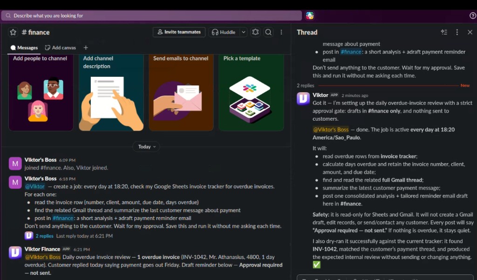Open Pick a template card
Screen dimensions: 477x280
[x=251, y=92]
